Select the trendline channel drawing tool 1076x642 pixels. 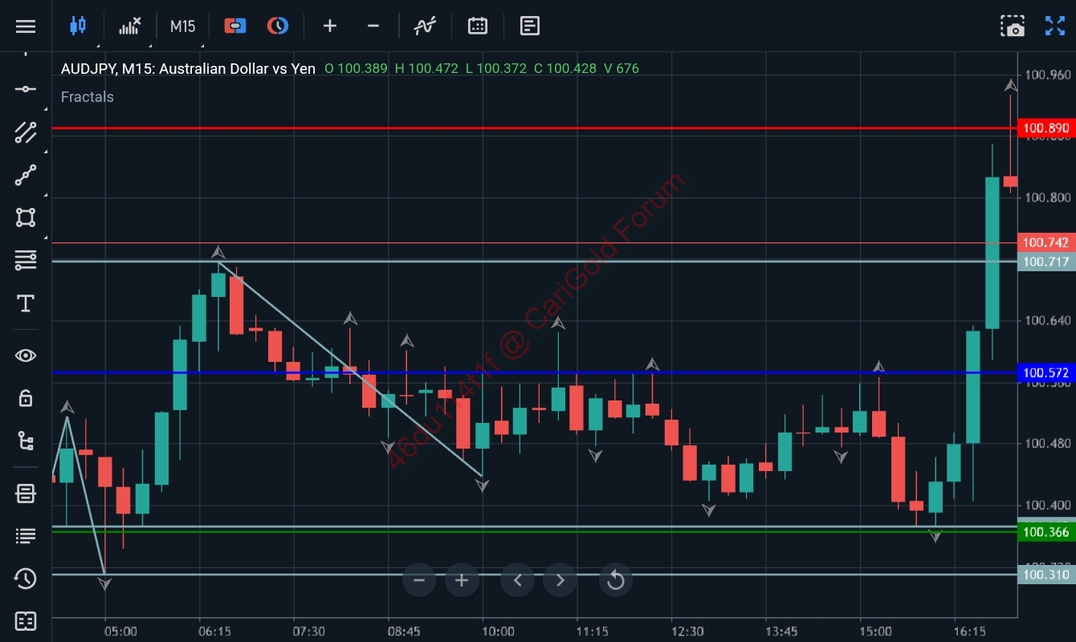pos(26,132)
